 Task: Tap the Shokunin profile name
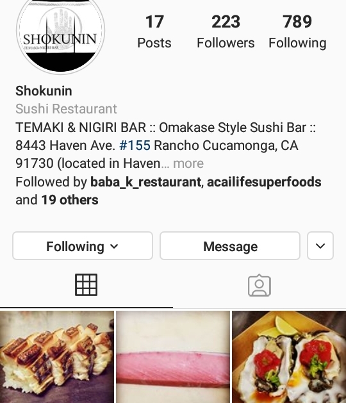click(x=44, y=91)
